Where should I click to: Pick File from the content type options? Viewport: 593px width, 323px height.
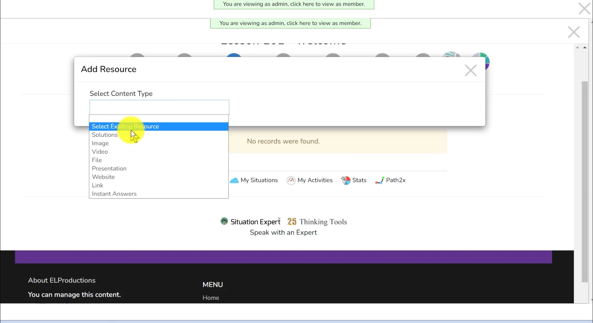tap(97, 160)
